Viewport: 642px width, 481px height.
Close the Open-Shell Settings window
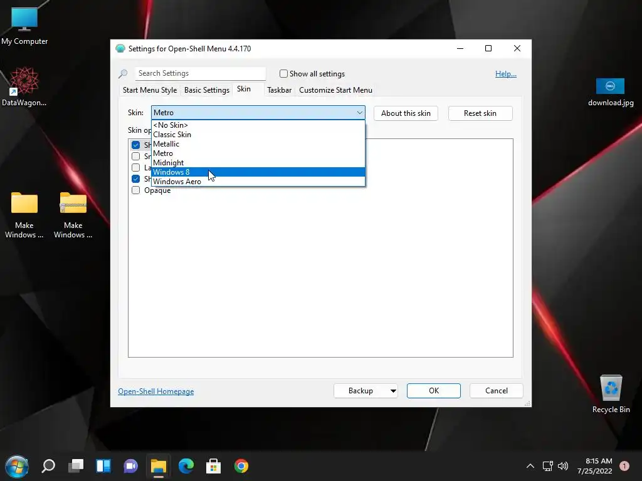click(x=517, y=48)
